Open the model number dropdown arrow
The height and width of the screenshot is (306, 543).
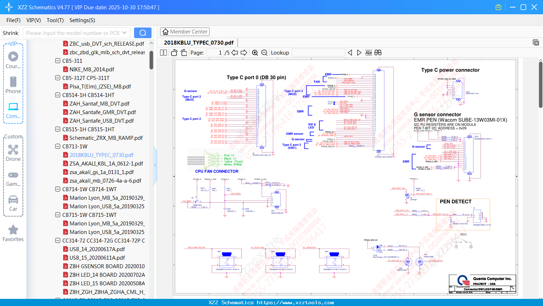click(x=124, y=33)
